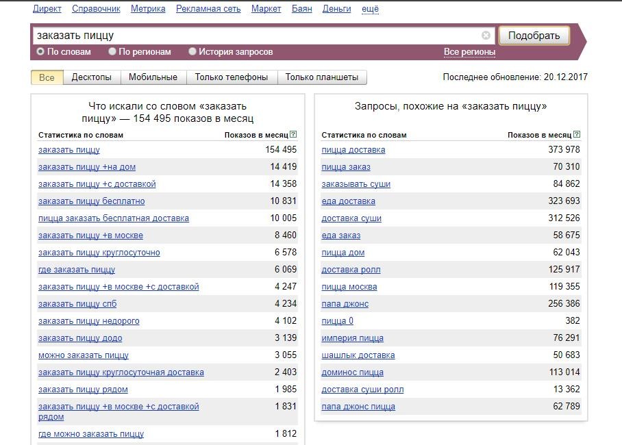Open keyword 'заказать пиццу круглосуточно'
The height and width of the screenshot is (445, 622).
(99, 252)
